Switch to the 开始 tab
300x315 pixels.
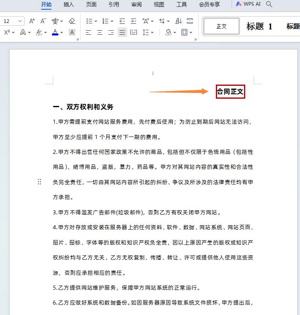[46, 4]
